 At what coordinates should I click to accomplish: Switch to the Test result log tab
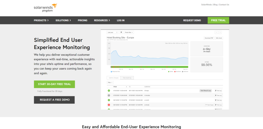click(127, 78)
